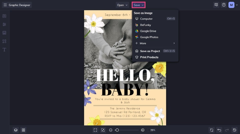The height and width of the screenshot is (134, 240).
Task: Click the fit to screen icon
Action: tap(95, 130)
